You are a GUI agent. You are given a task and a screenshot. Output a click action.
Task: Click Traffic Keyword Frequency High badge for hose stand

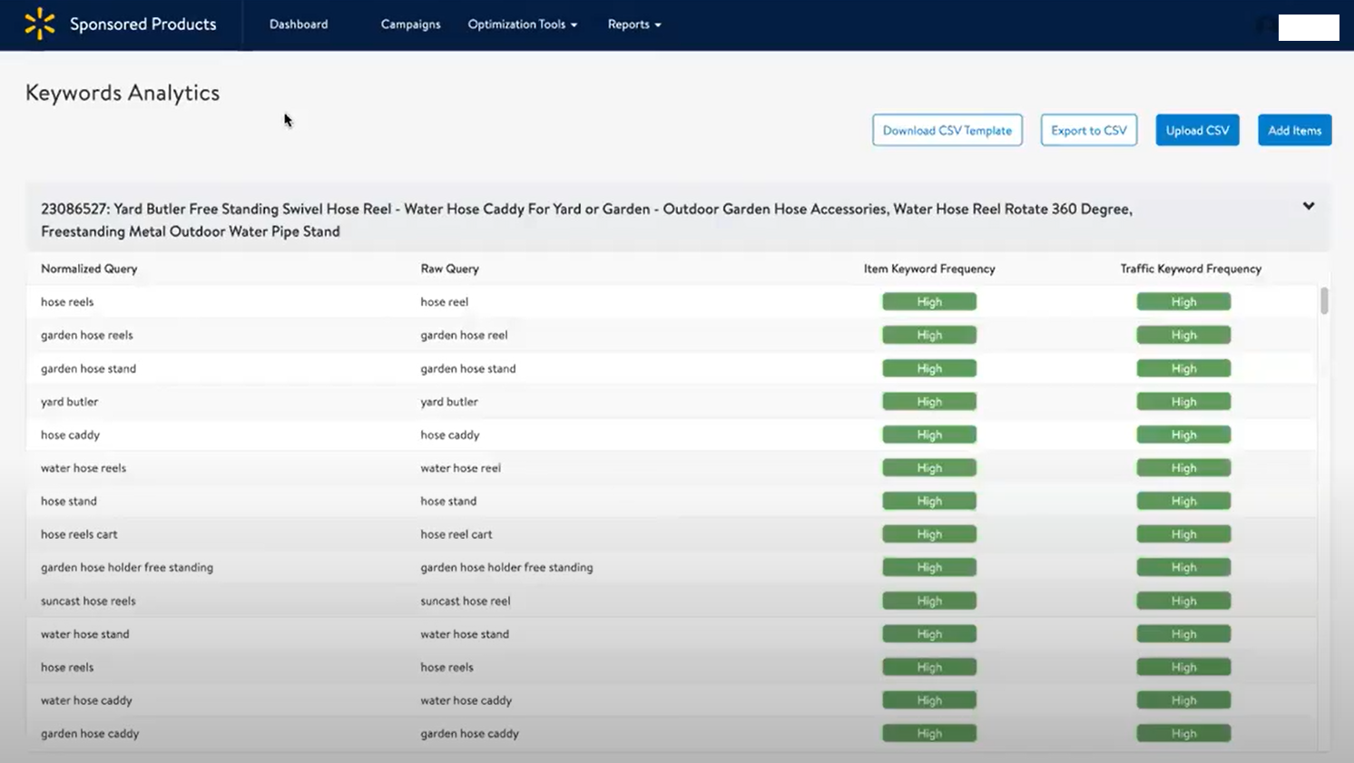point(1183,501)
